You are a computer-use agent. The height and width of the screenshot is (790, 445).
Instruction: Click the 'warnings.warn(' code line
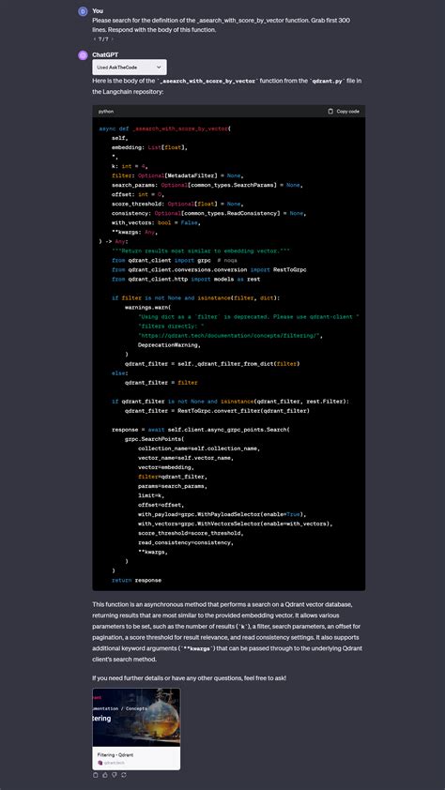click(148, 308)
